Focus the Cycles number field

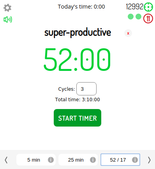86,89
